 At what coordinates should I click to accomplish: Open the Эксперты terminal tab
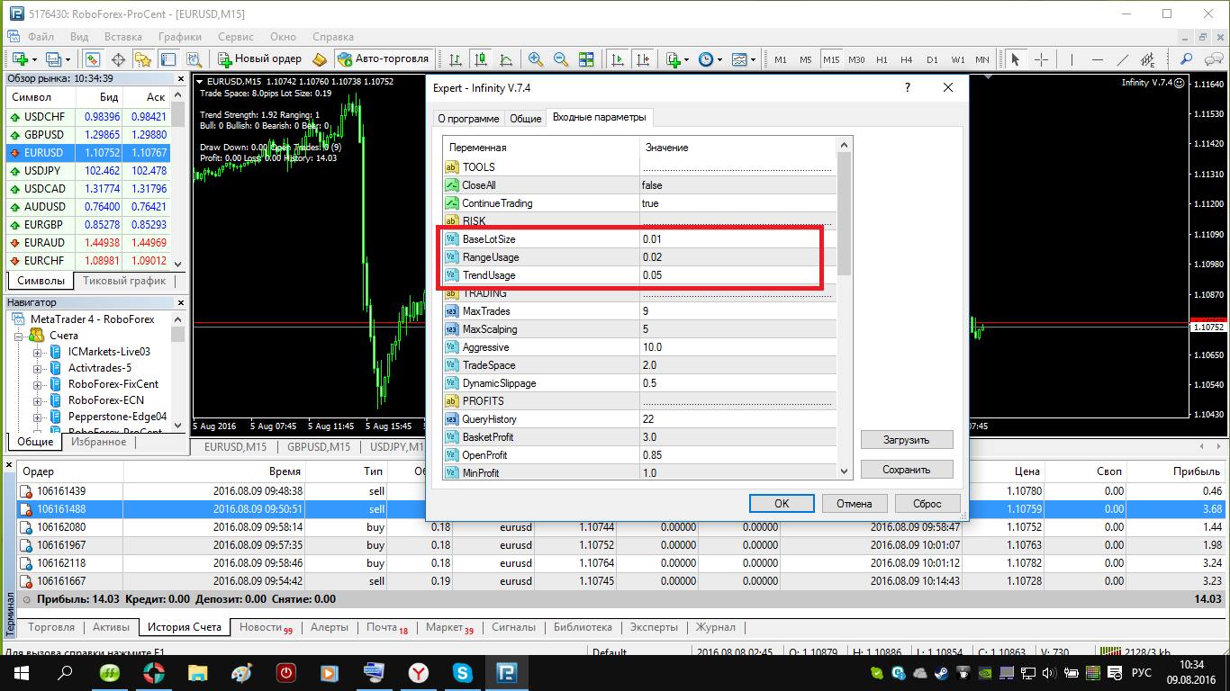tap(654, 627)
